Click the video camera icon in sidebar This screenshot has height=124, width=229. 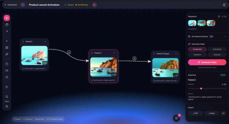pos(7,70)
